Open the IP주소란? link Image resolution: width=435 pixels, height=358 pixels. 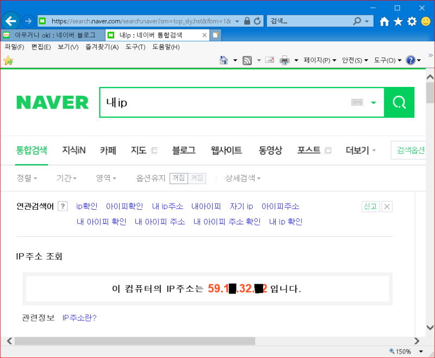coord(79,318)
